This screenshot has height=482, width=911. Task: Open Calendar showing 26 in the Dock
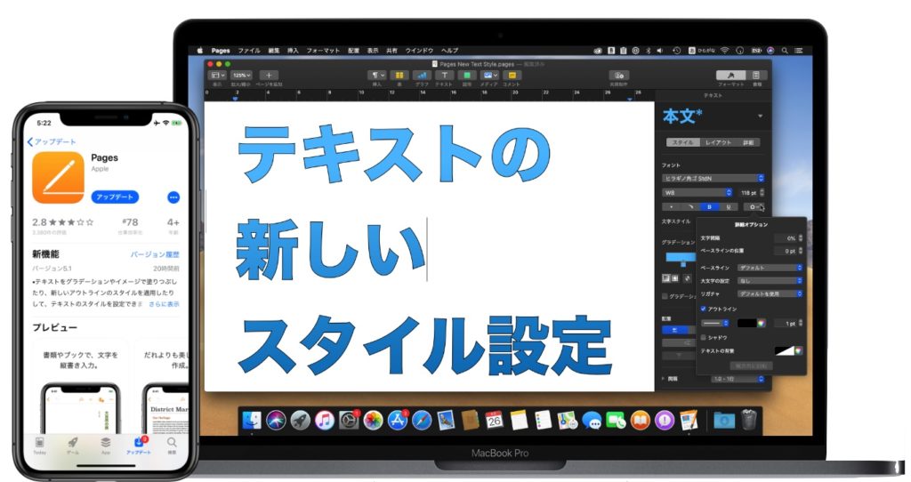[x=495, y=420]
